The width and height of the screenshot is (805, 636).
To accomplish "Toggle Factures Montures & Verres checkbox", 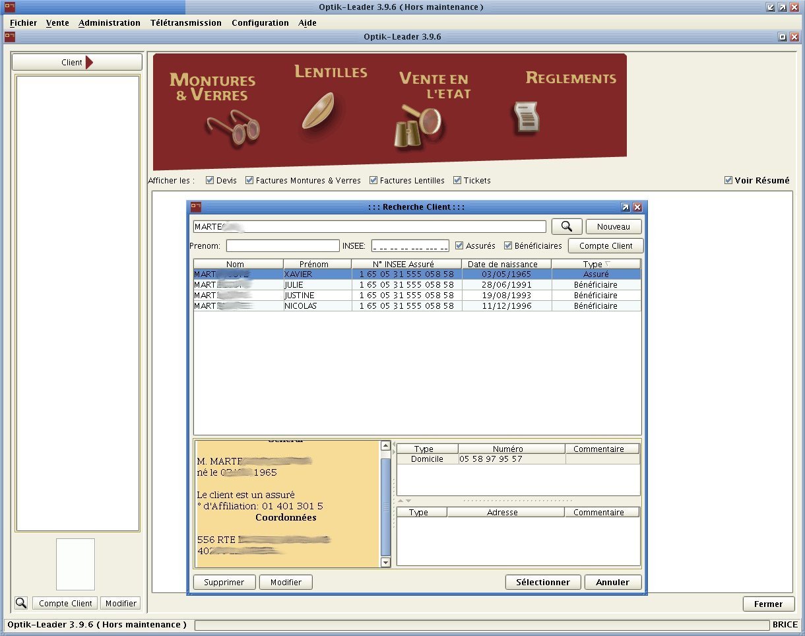I will 249,180.
